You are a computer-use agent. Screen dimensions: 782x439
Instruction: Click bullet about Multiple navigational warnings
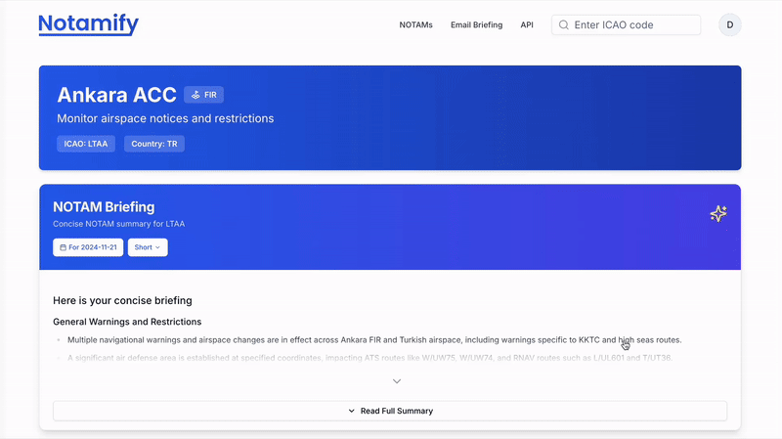pyautogui.click(x=374, y=340)
